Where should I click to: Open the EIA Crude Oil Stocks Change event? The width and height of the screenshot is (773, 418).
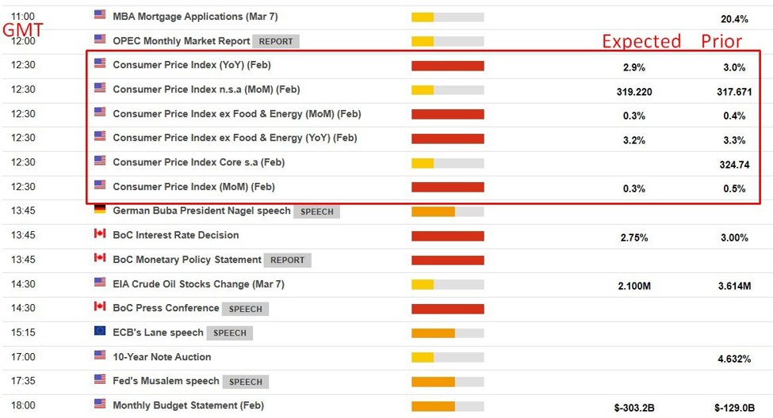tap(199, 284)
